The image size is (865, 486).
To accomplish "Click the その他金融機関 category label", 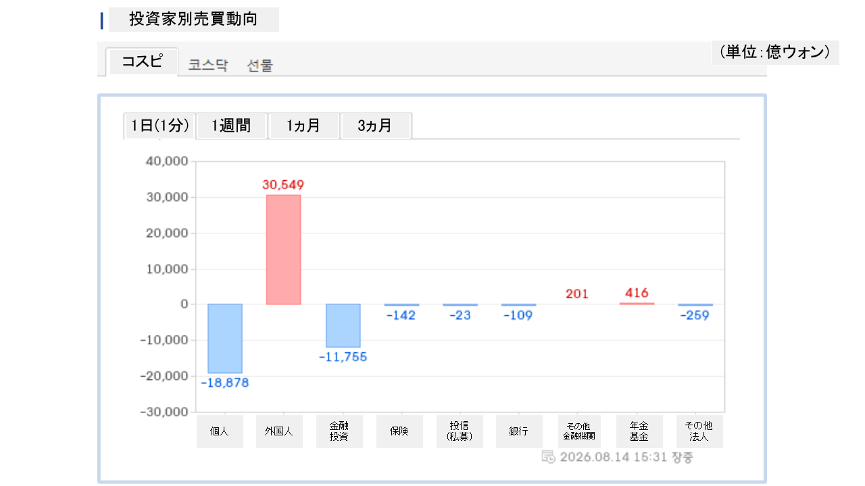I will [579, 431].
